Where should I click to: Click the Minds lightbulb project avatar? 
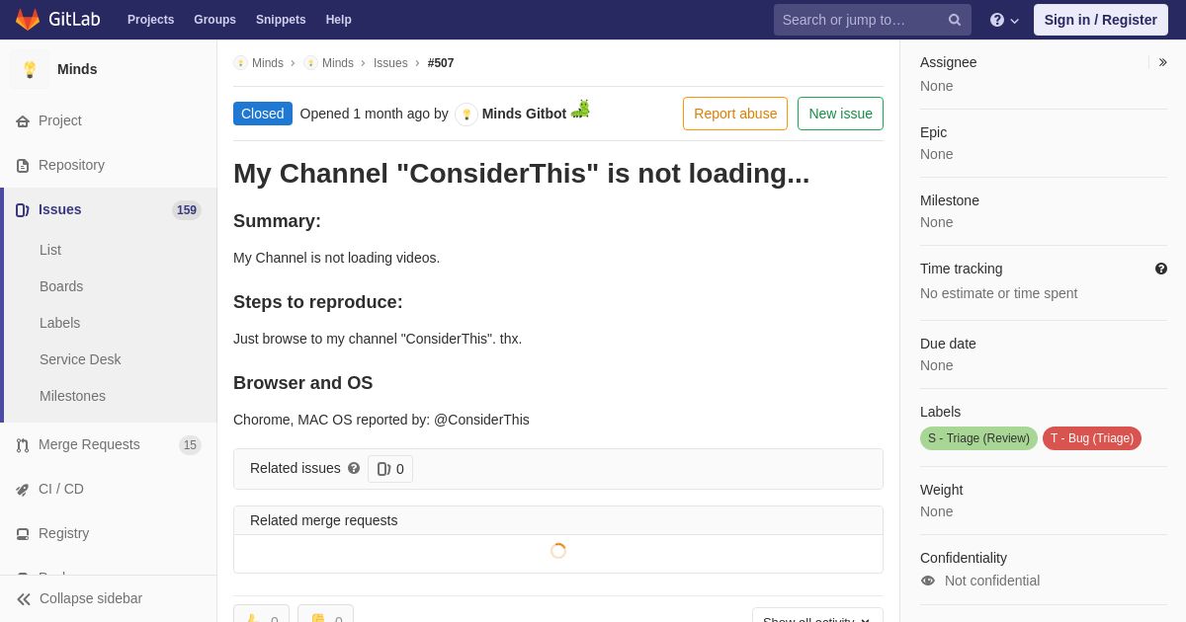(30, 69)
